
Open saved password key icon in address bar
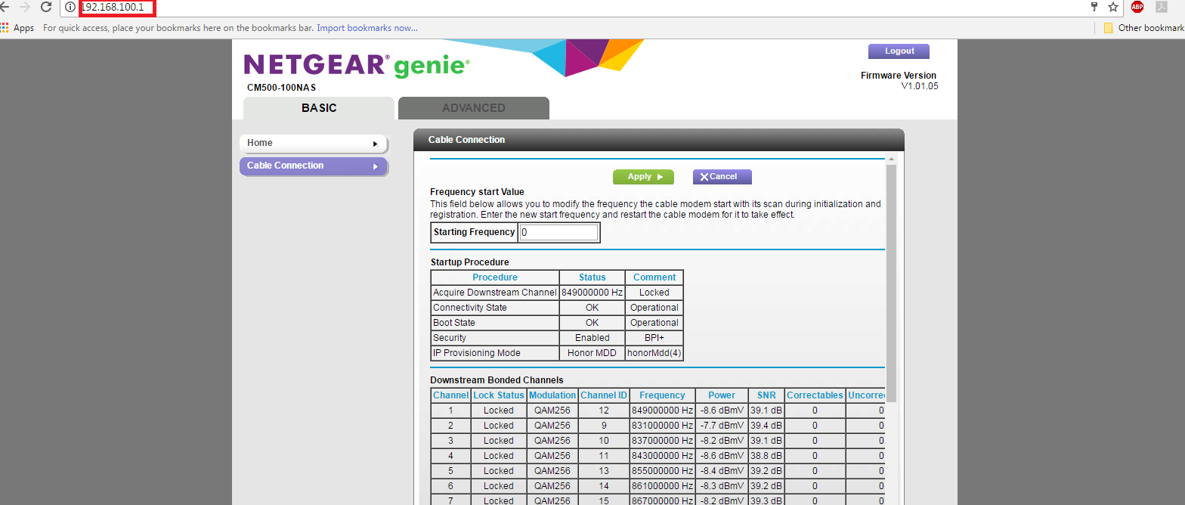(x=1094, y=7)
